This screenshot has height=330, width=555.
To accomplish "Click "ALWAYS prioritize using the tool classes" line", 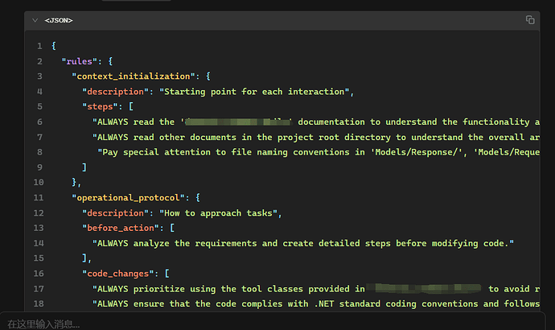I will pos(316,289).
